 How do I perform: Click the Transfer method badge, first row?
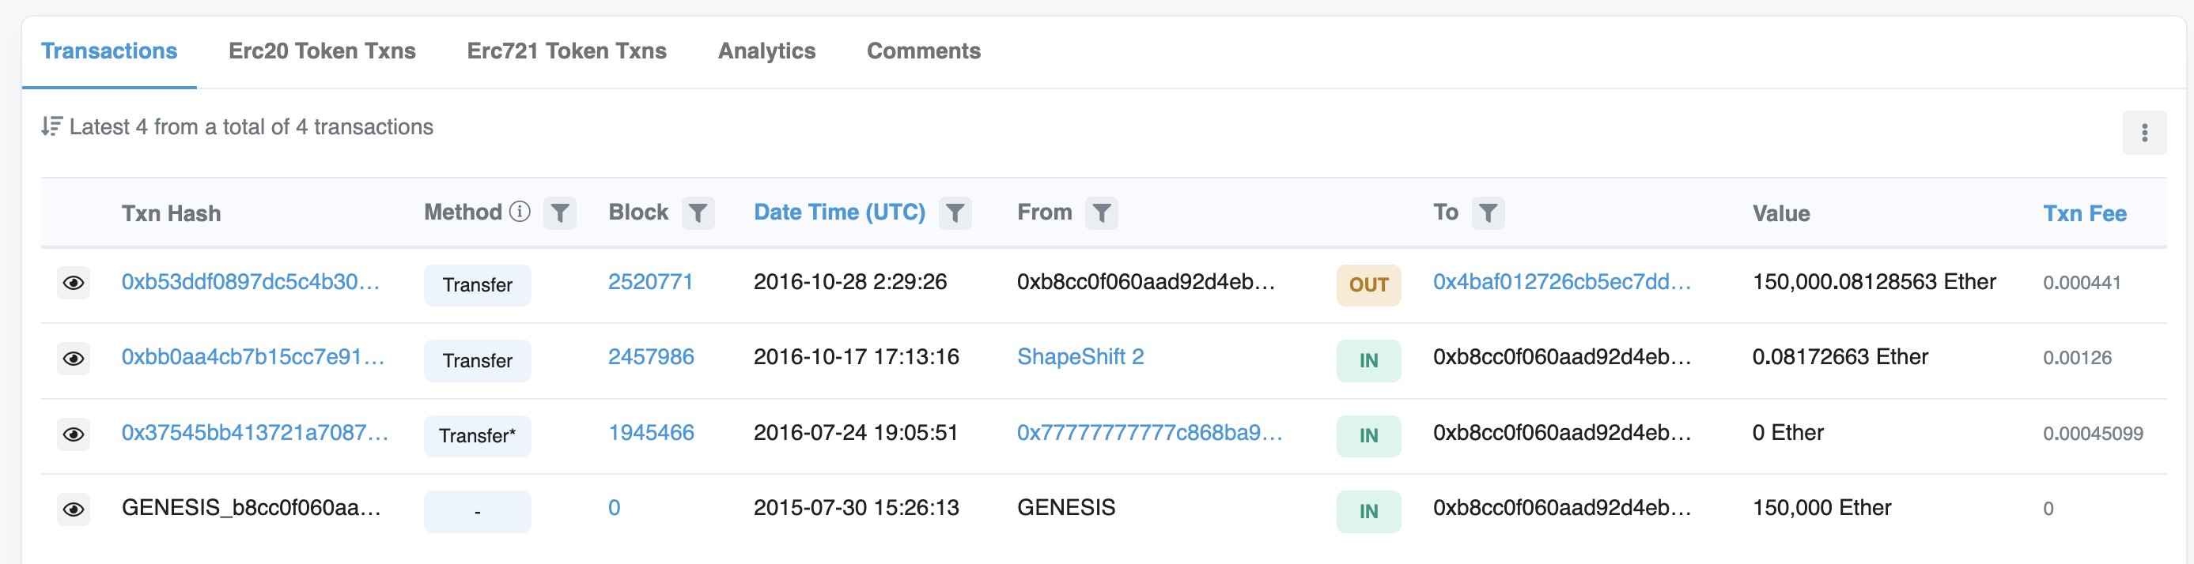(477, 285)
